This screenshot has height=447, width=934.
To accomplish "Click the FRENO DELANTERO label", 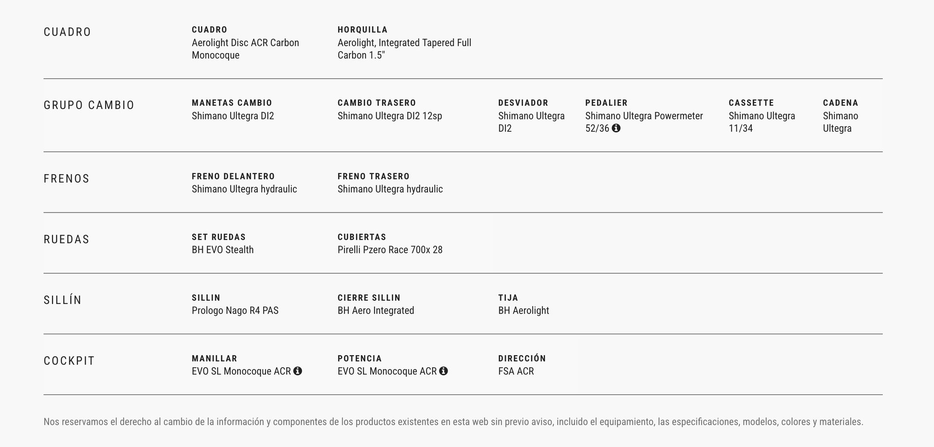I will click(233, 177).
